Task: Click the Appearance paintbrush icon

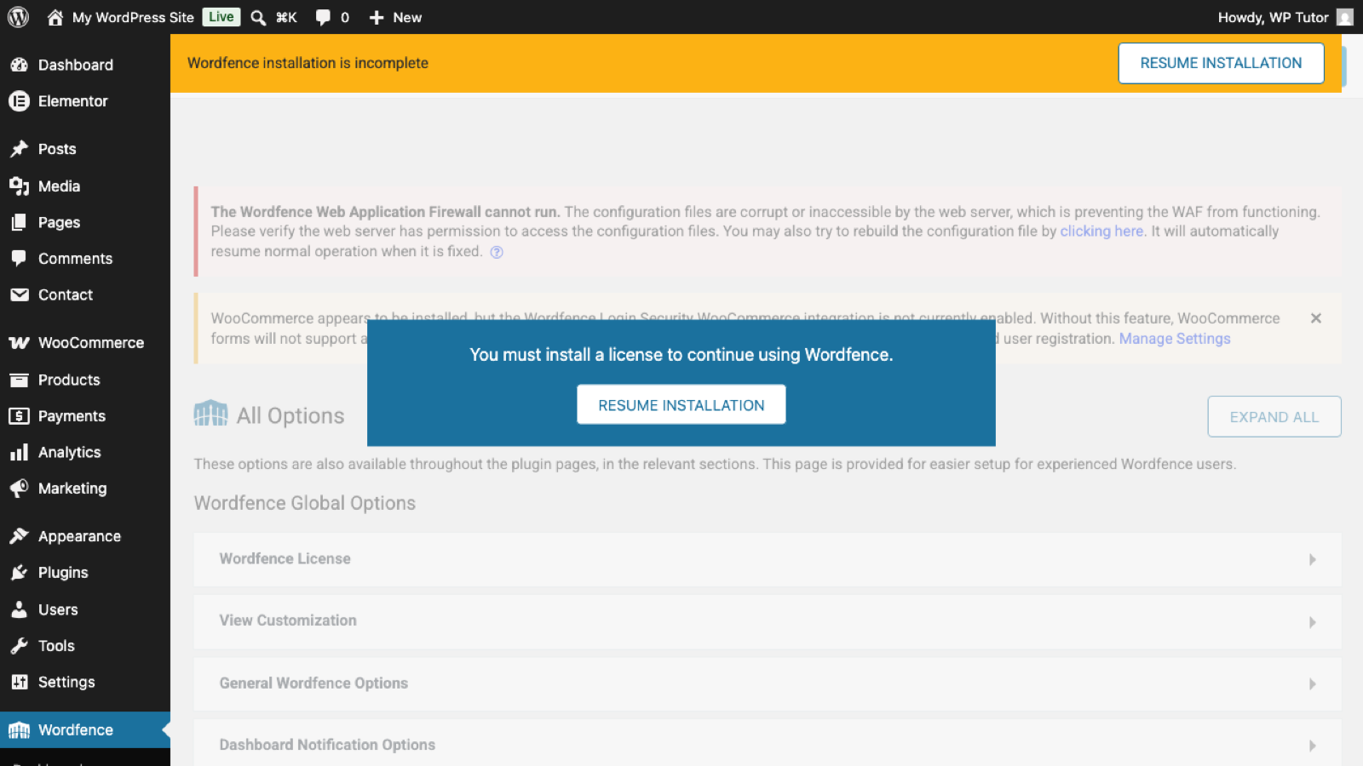Action: (19, 536)
